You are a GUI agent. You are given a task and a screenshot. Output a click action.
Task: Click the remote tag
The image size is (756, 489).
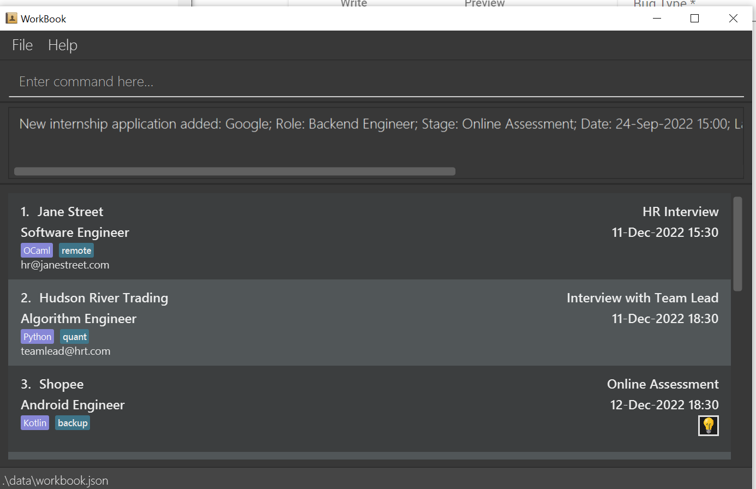point(76,251)
